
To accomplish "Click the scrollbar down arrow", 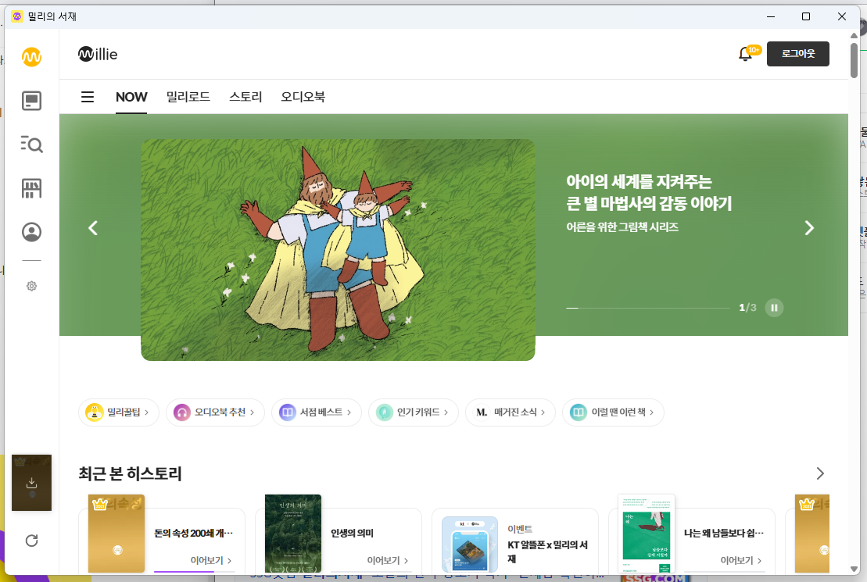I will coord(854,569).
